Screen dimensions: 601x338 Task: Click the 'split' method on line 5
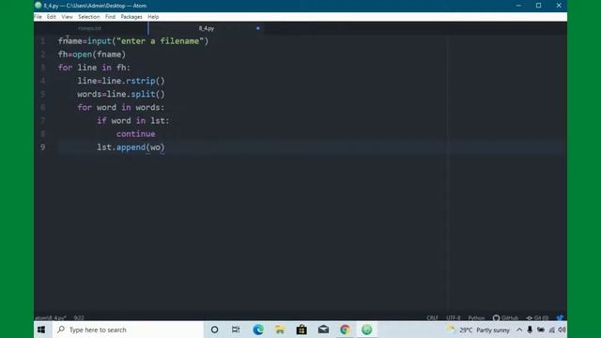coord(143,94)
